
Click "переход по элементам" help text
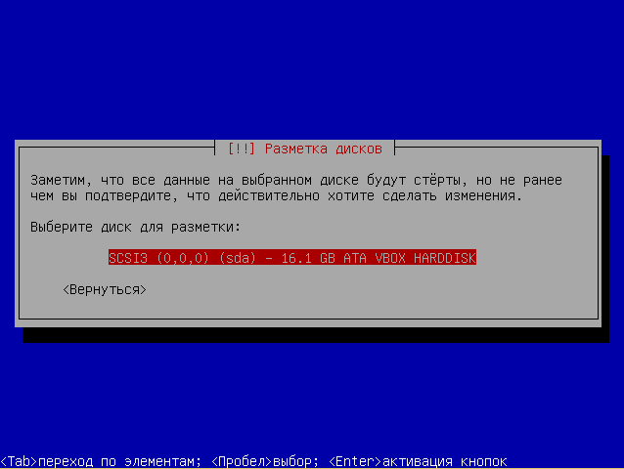[x=116, y=461]
